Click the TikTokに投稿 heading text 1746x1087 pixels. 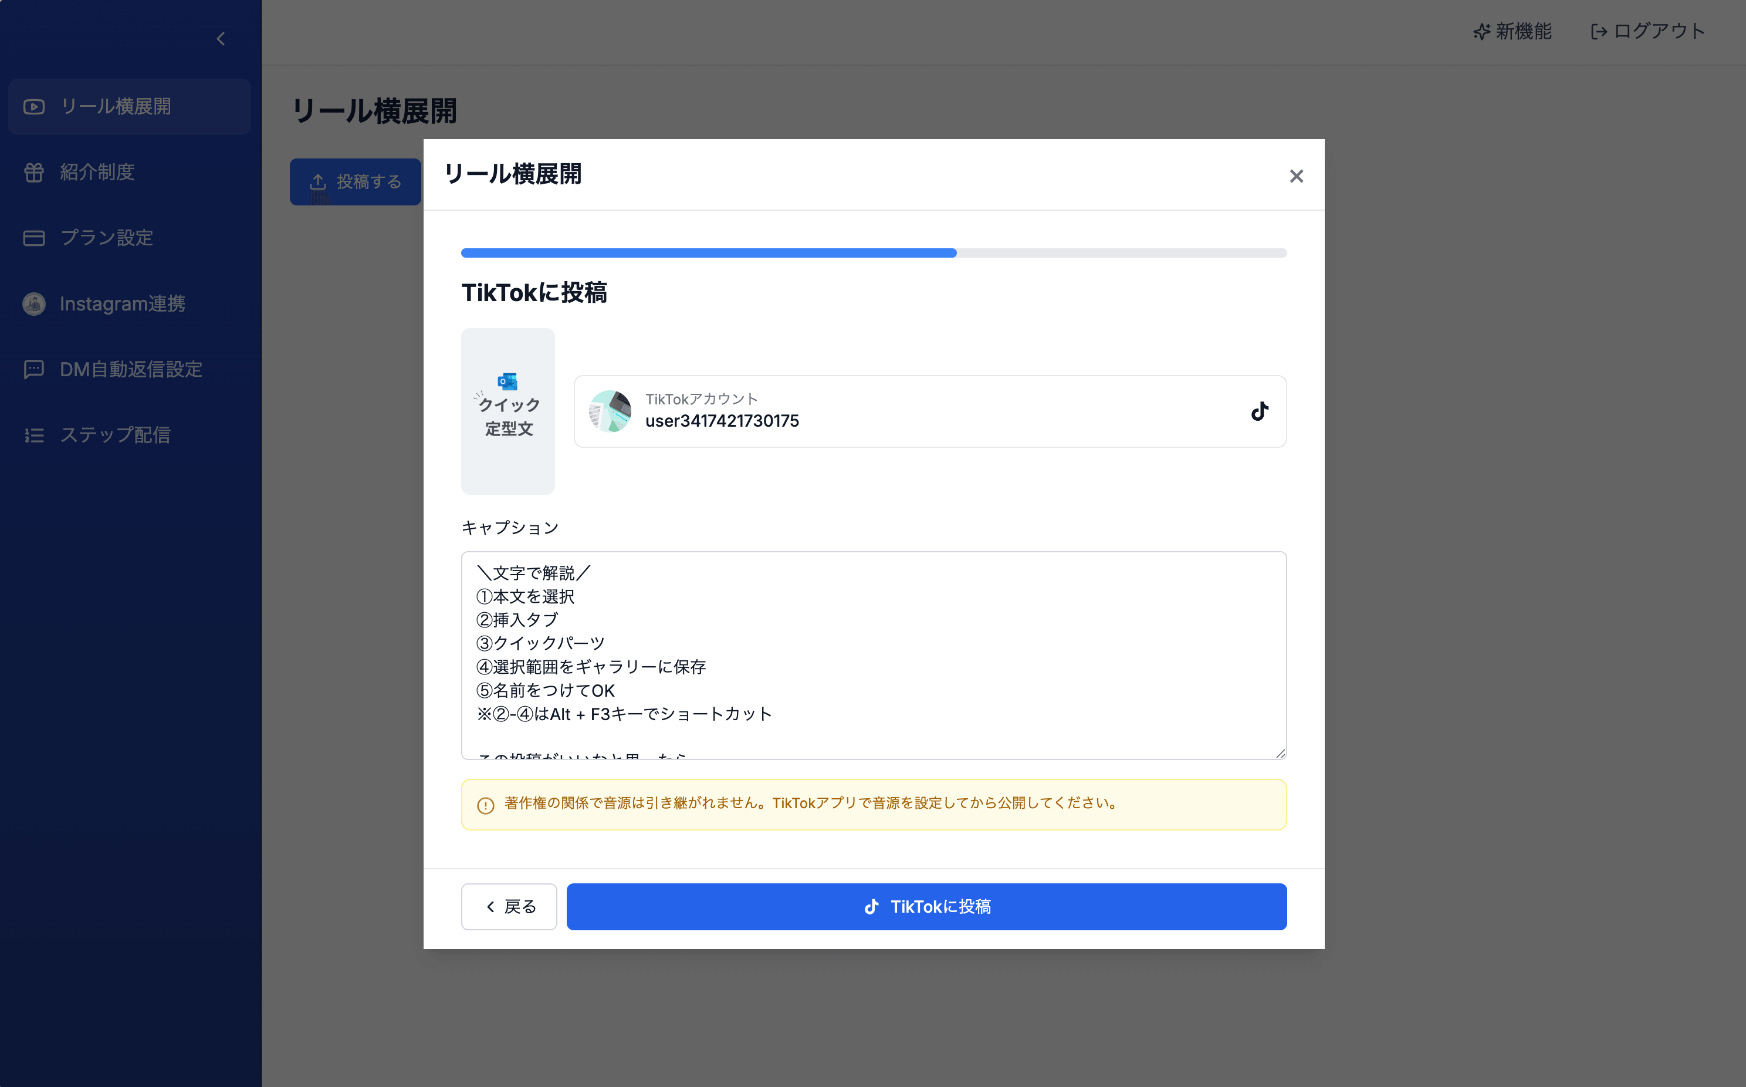[534, 293]
